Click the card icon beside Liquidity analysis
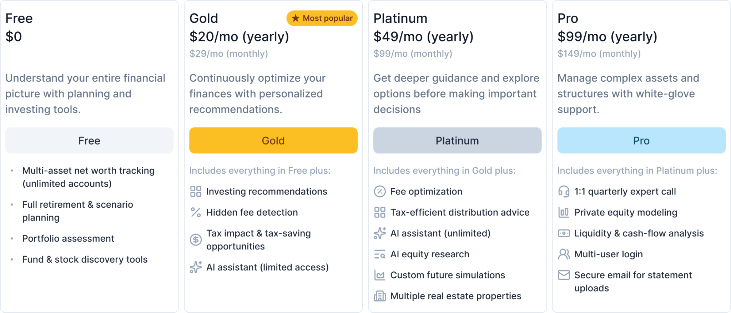This screenshot has height=313, width=731. coord(564,233)
